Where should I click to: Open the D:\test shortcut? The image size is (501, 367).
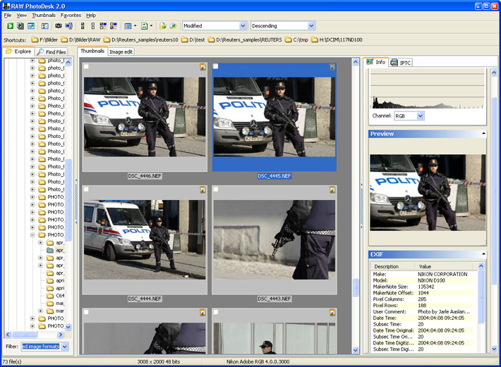click(x=193, y=40)
